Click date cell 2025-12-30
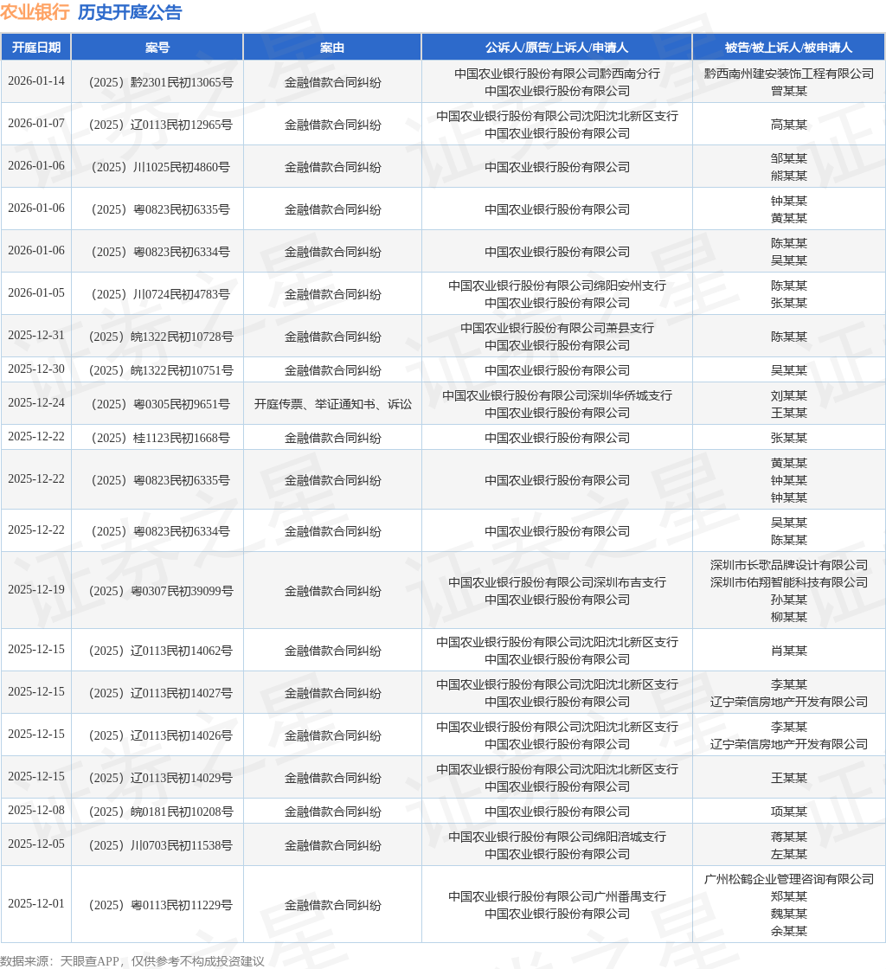886x969 pixels. [x=36, y=369]
